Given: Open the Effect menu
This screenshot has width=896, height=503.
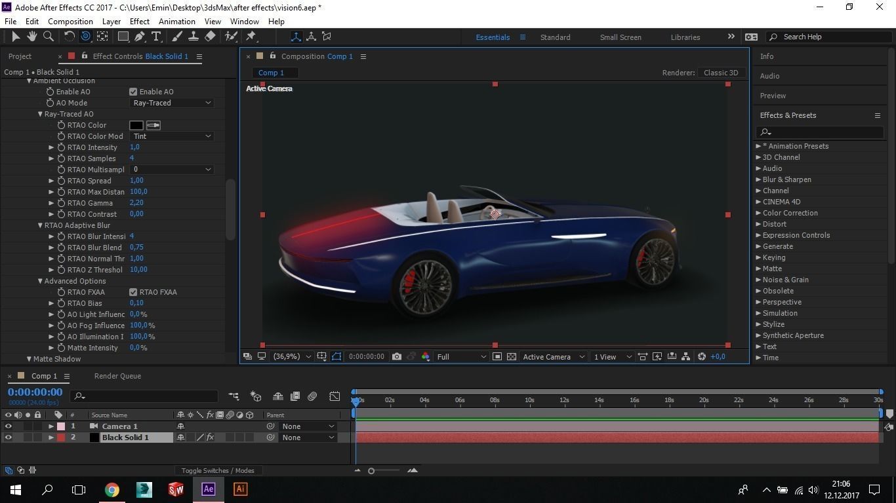Looking at the screenshot, I should pos(140,21).
